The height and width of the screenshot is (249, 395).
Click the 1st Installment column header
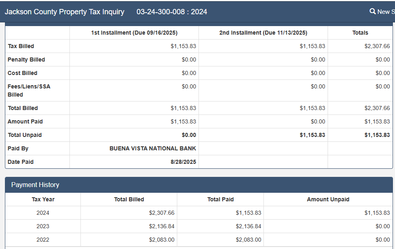134,33
